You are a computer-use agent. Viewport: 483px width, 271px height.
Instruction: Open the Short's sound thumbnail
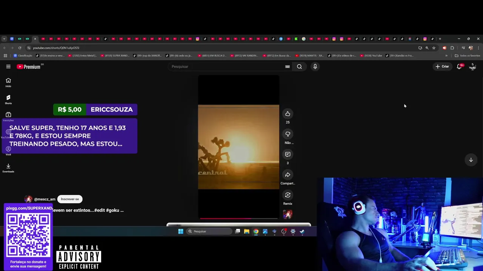288,214
